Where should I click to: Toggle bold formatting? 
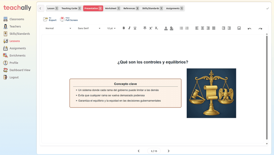pyautogui.click(x=124, y=28)
